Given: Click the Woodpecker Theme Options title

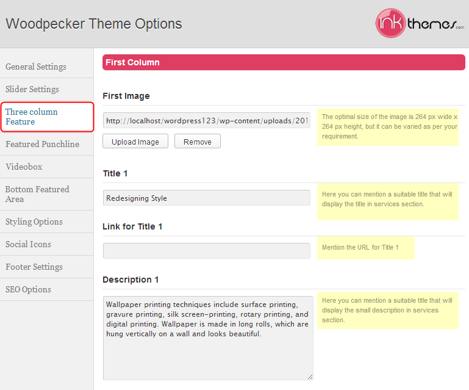Looking at the screenshot, I should tap(94, 24).
